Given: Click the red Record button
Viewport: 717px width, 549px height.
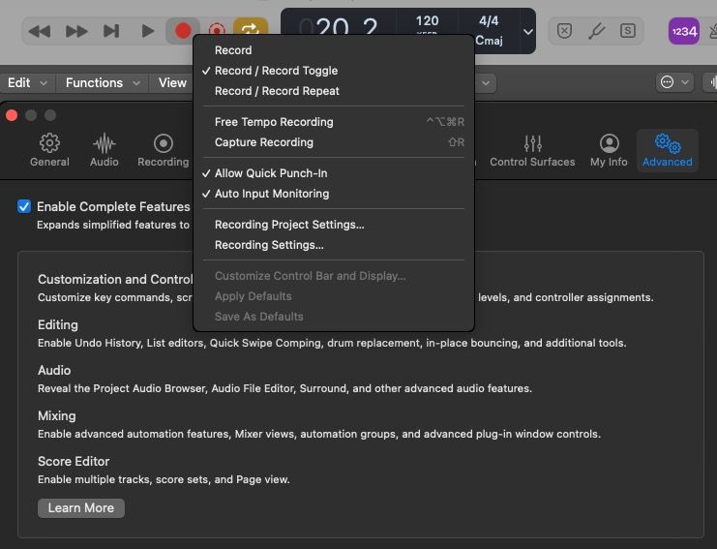Looking at the screenshot, I should click(183, 31).
